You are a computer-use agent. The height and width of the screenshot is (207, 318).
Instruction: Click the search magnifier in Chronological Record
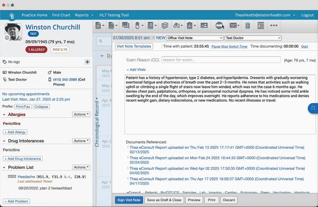tap(101, 41)
